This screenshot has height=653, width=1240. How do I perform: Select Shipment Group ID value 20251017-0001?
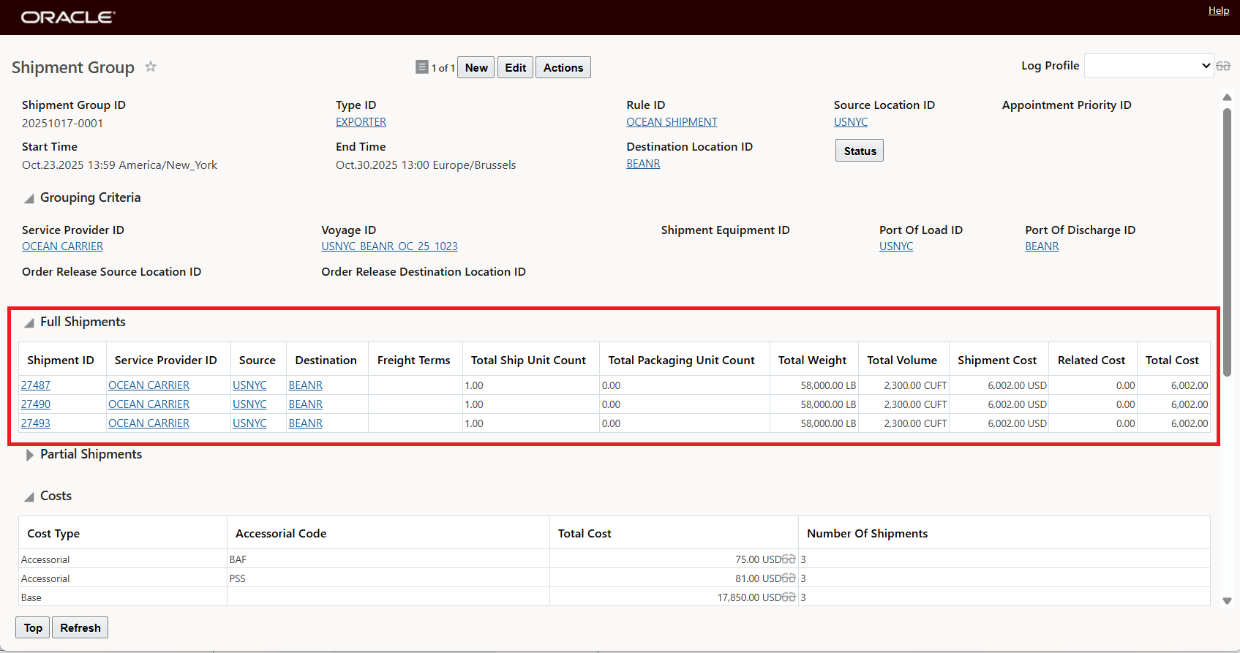(x=62, y=124)
